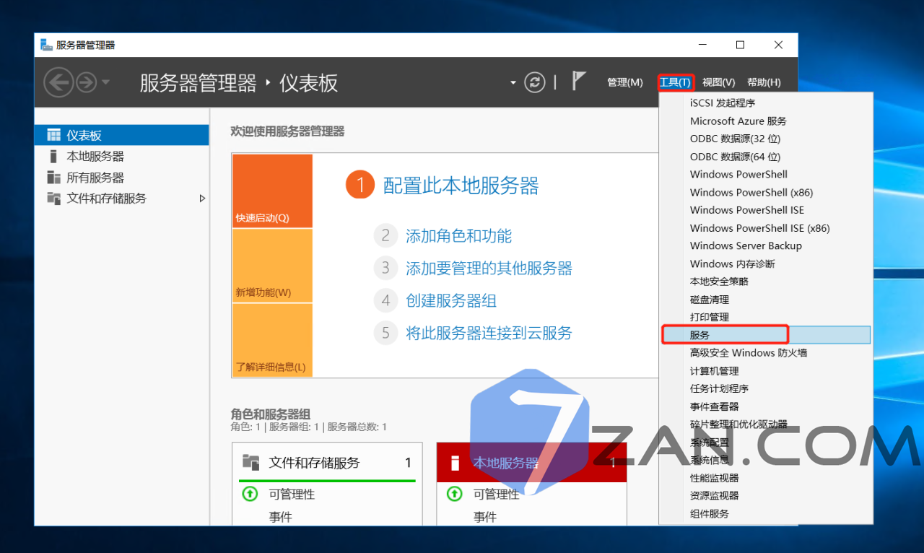Screen dimensions: 924x553
Task: Open 组件服务 from Tools menu
Action: pyautogui.click(x=766, y=513)
